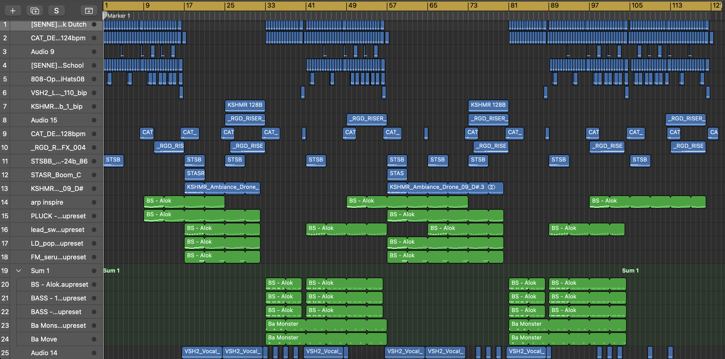Screen dimensions: 725x359
Task: Toggle the dot on the Ba Move track
Action: coord(94,339)
